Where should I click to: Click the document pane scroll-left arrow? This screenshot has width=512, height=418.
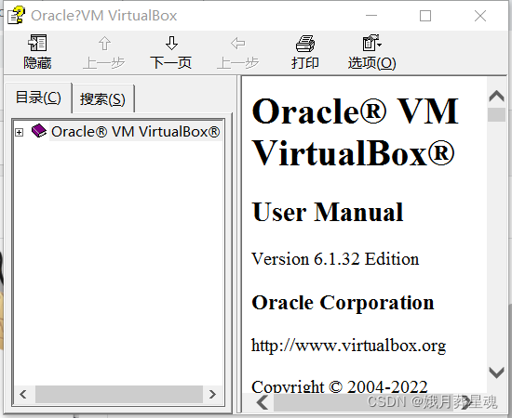[x=263, y=402]
